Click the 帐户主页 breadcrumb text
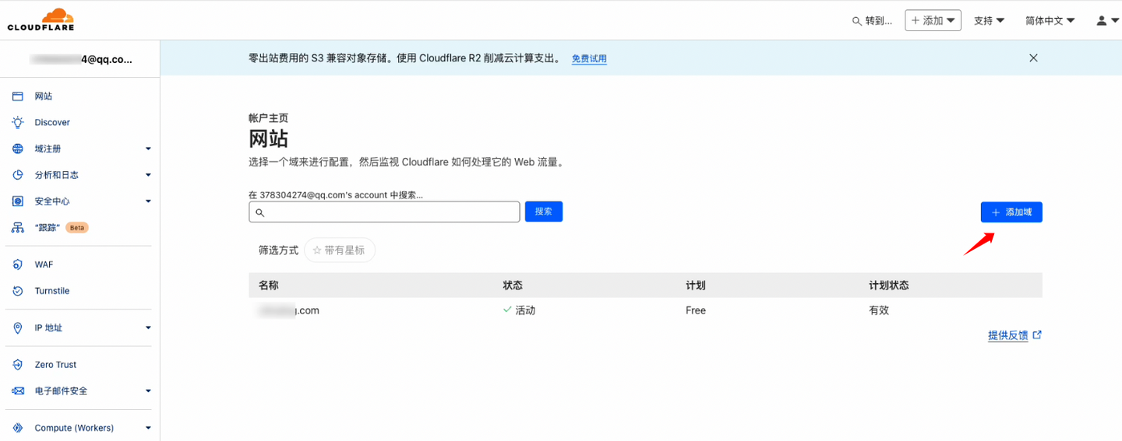 (268, 118)
